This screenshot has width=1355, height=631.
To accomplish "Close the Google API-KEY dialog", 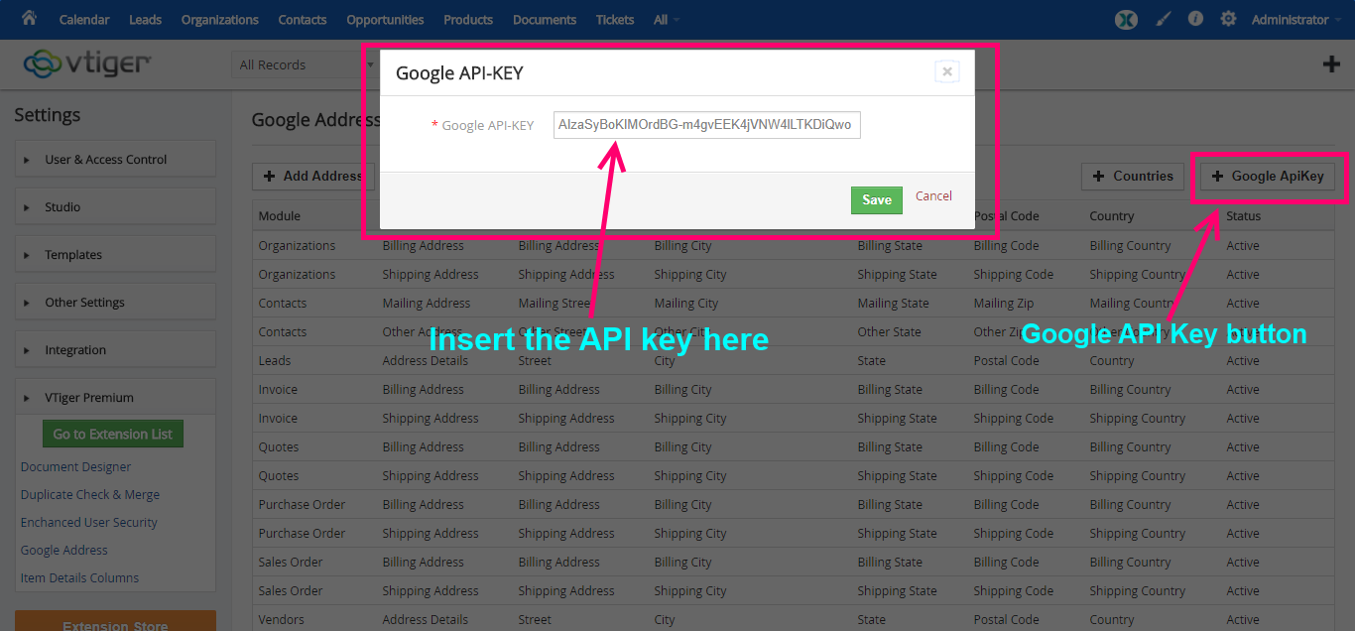I will tap(946, 70).
